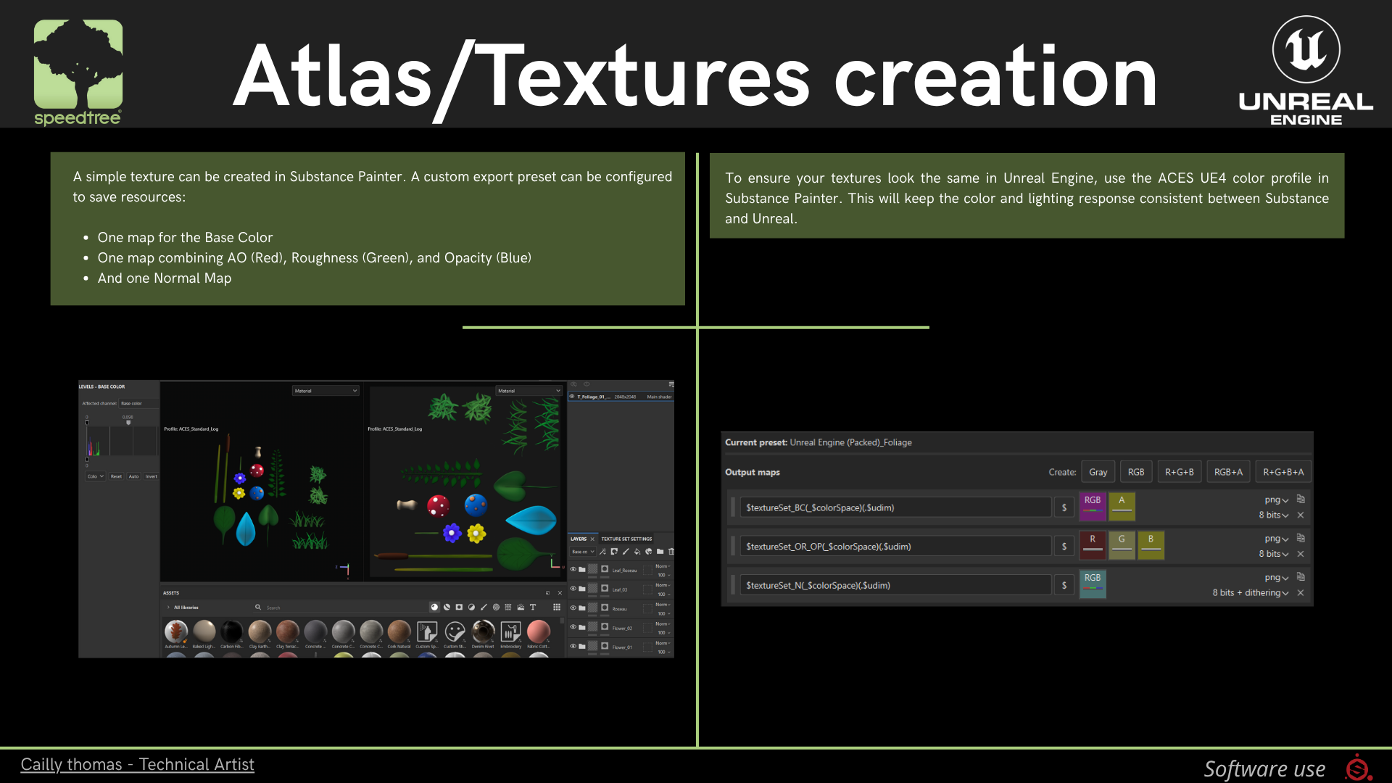Add a new folder in Layers
The image size is (1392, 783).
tap(660, 552)
